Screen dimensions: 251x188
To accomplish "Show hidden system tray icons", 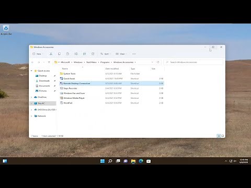I will pos(226,161).
